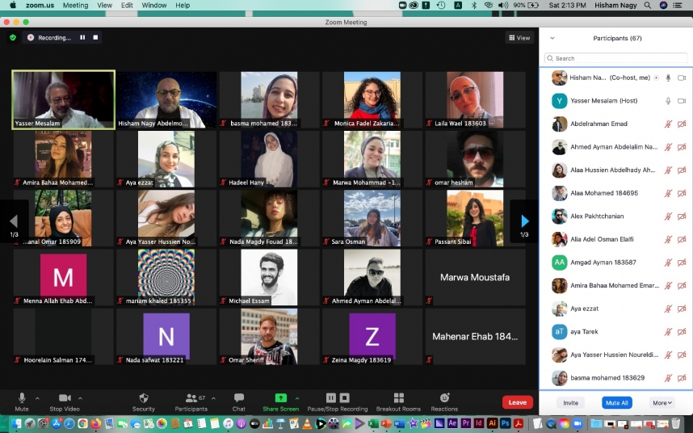Toggle Yasser Mesalam's microphone icon in list
The width and height of the screenshot is (693, 433).
click(x=668, y=101)
